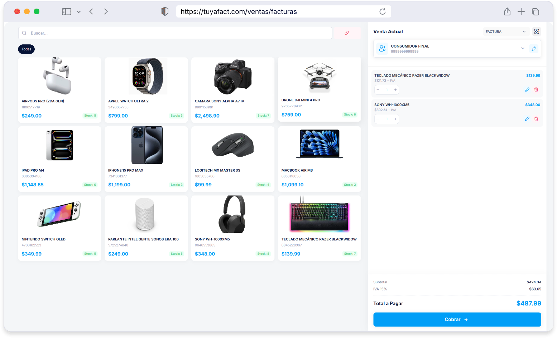Image resolution: width=557 pixels, height=338 pixels.
Task: Go forward in browser history
Action: pos(106,11)
